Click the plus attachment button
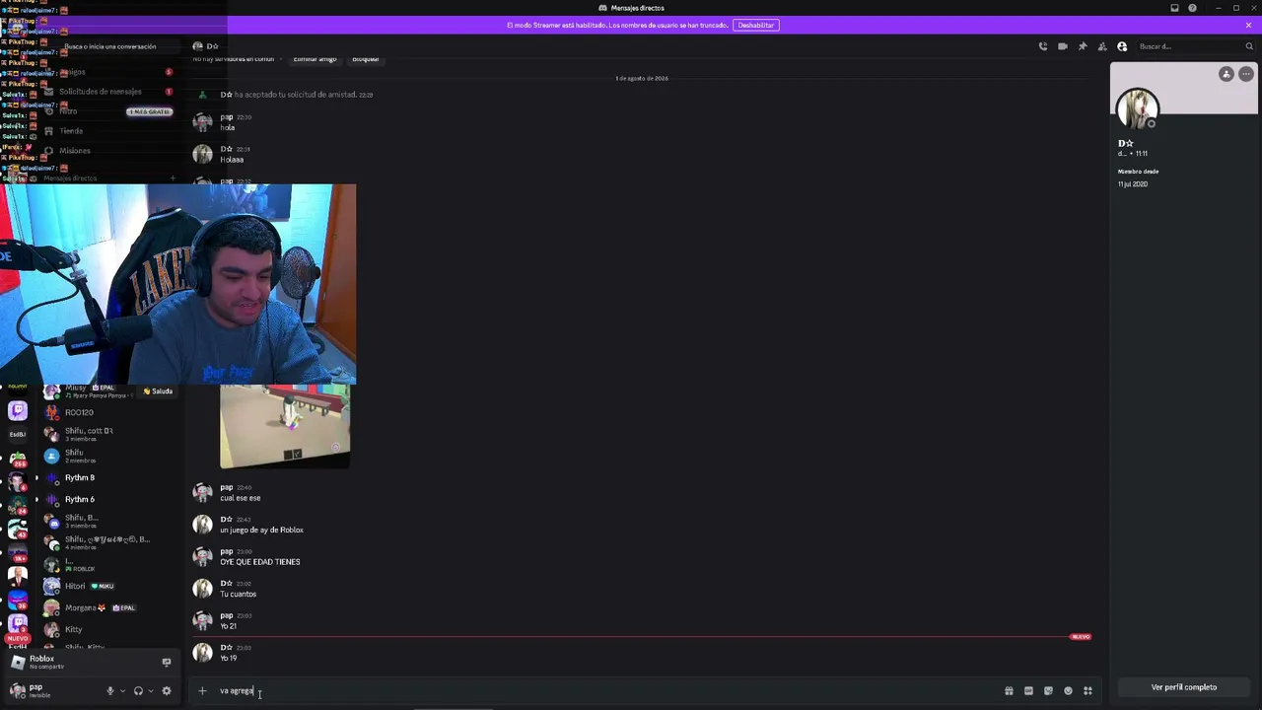This screenshot has height=710, width=1262. coord(202,691)
